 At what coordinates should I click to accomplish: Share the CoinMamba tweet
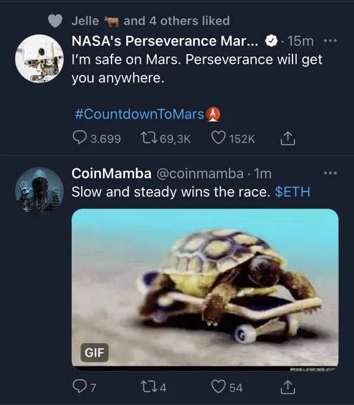tap(288, 387)
